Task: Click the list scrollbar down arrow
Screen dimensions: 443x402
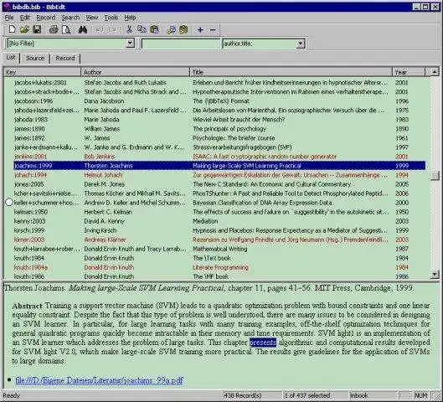Action: 435,274
